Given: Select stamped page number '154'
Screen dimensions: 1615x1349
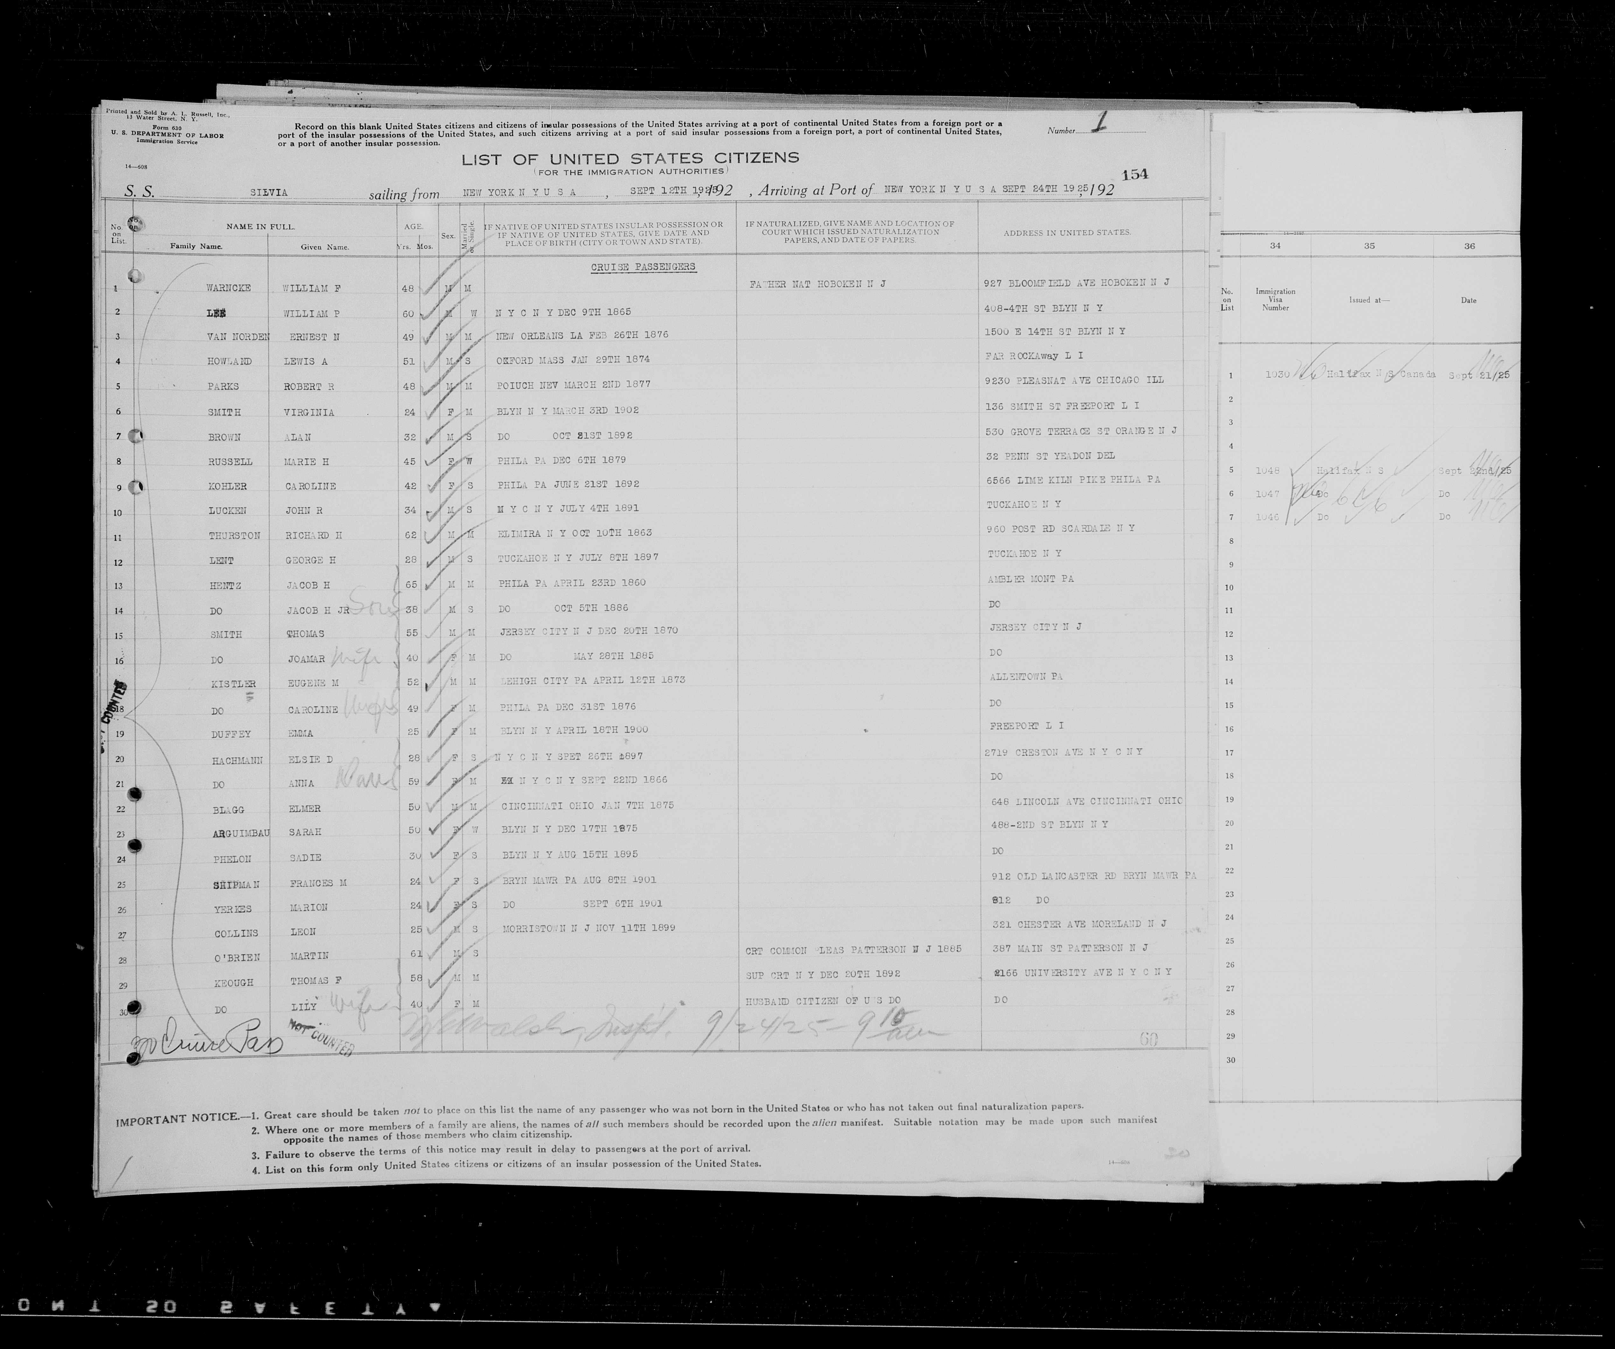Looking at the screenshot, I should [1135, 174].
